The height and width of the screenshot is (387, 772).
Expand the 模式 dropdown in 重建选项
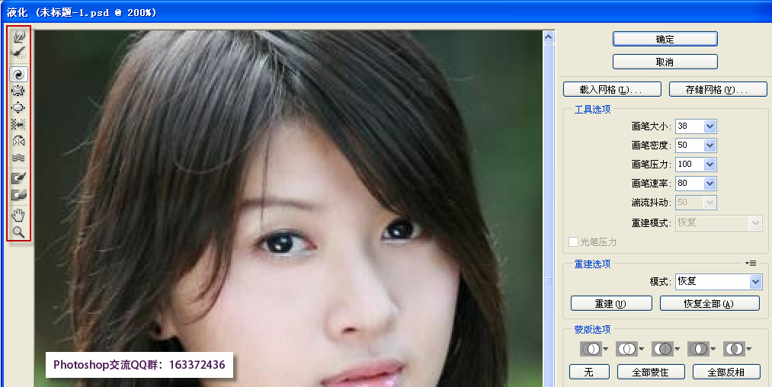[x=755, y=282]
